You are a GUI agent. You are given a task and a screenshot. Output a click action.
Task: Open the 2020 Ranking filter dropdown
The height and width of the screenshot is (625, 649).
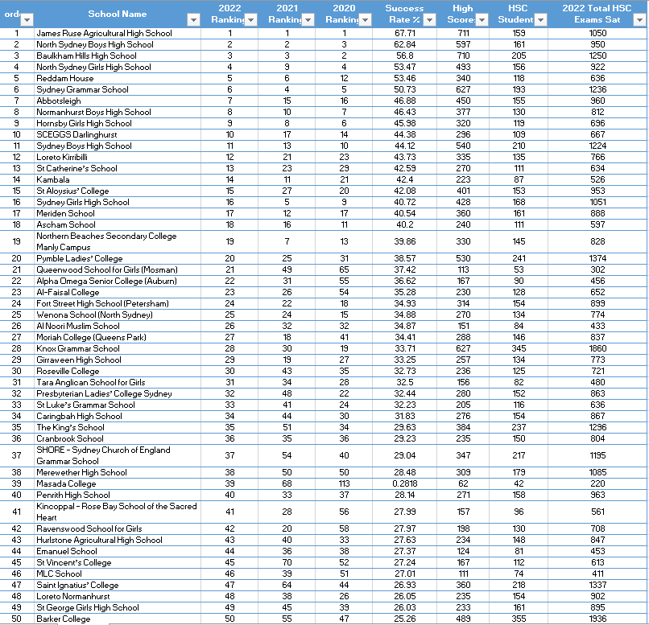pyautogui.click(x=365, y=20)
